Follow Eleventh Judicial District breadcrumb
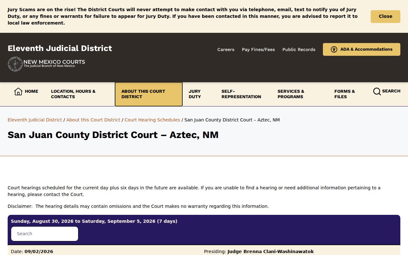The image size is (408, 255). point(35,120)
